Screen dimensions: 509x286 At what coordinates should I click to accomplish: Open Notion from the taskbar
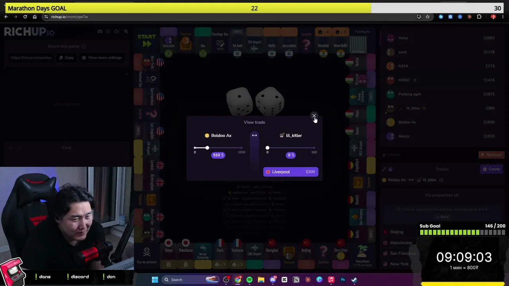(296, 280)
